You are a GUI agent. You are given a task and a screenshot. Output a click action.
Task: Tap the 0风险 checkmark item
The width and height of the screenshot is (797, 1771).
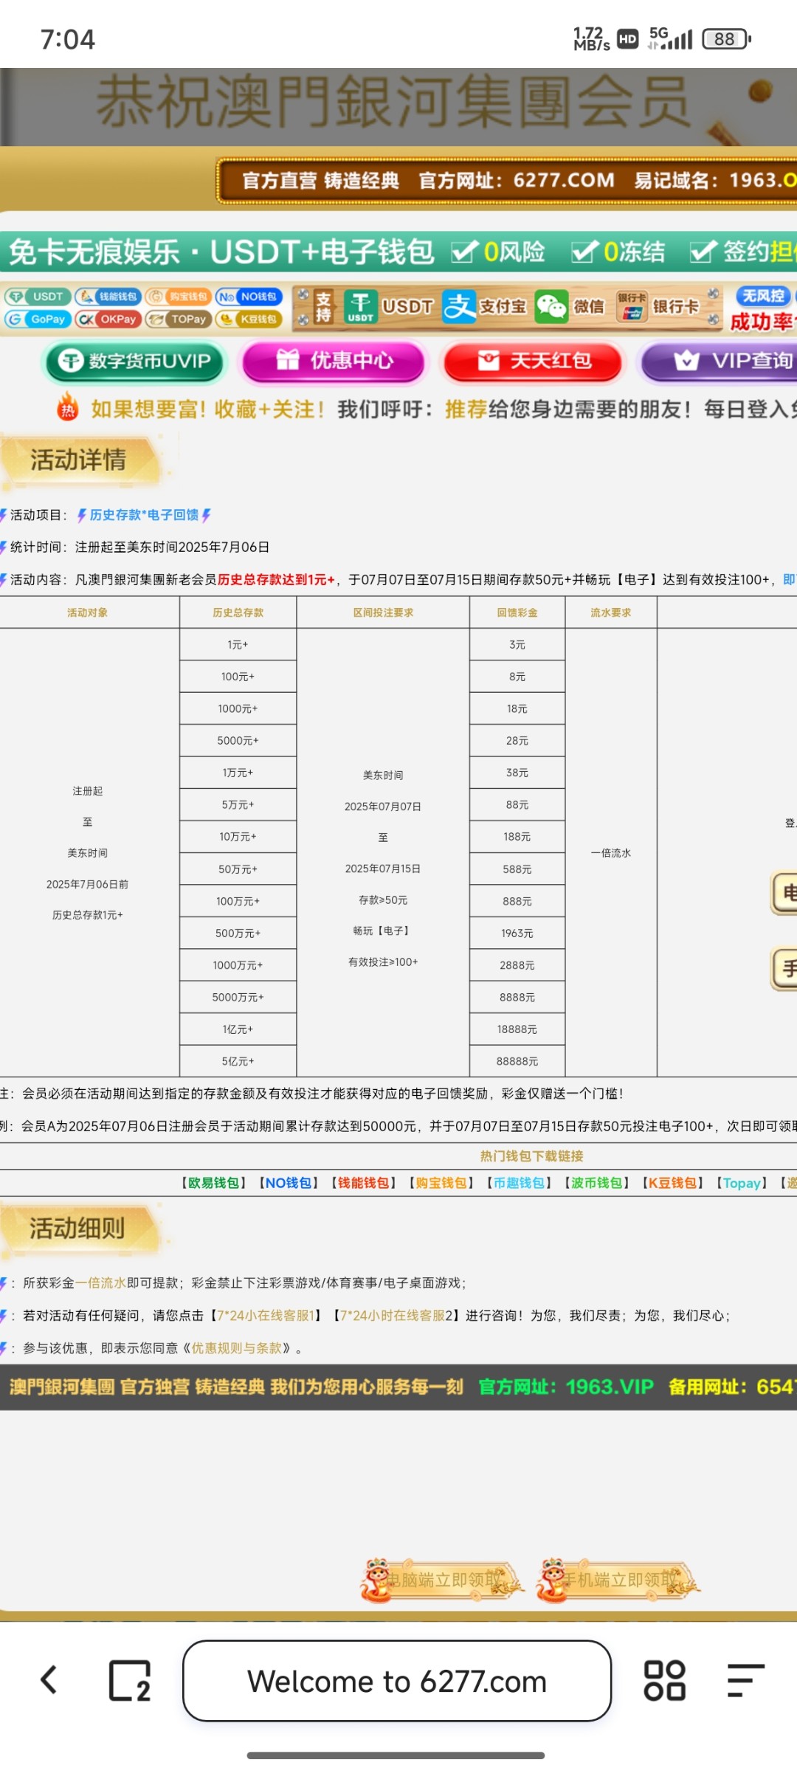click(498, 252)
